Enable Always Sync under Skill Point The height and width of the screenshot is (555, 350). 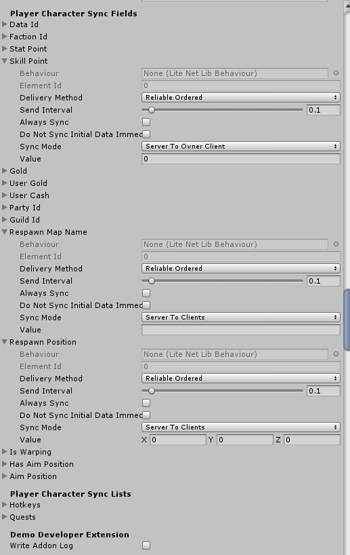point(146,122)
